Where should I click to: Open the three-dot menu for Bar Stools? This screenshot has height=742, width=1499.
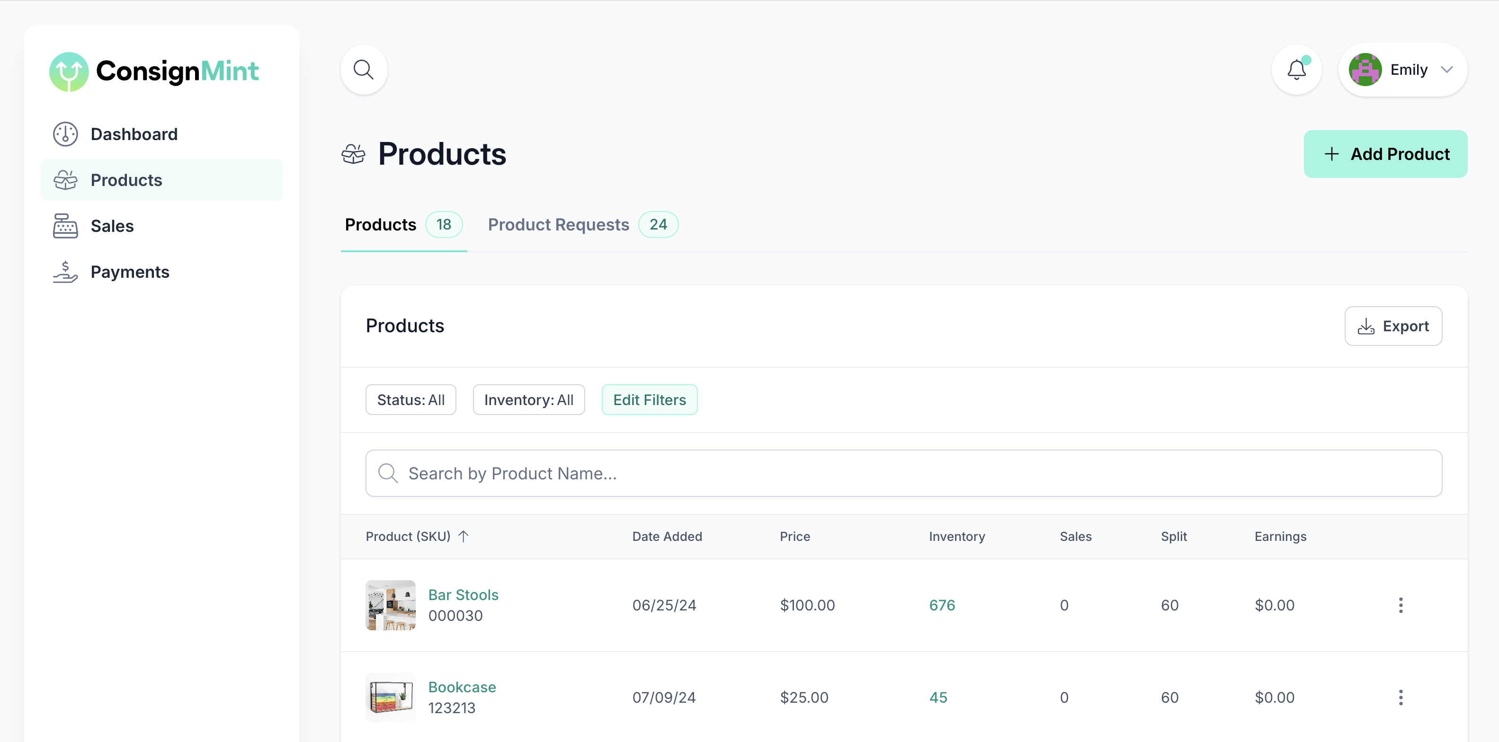1400,605
